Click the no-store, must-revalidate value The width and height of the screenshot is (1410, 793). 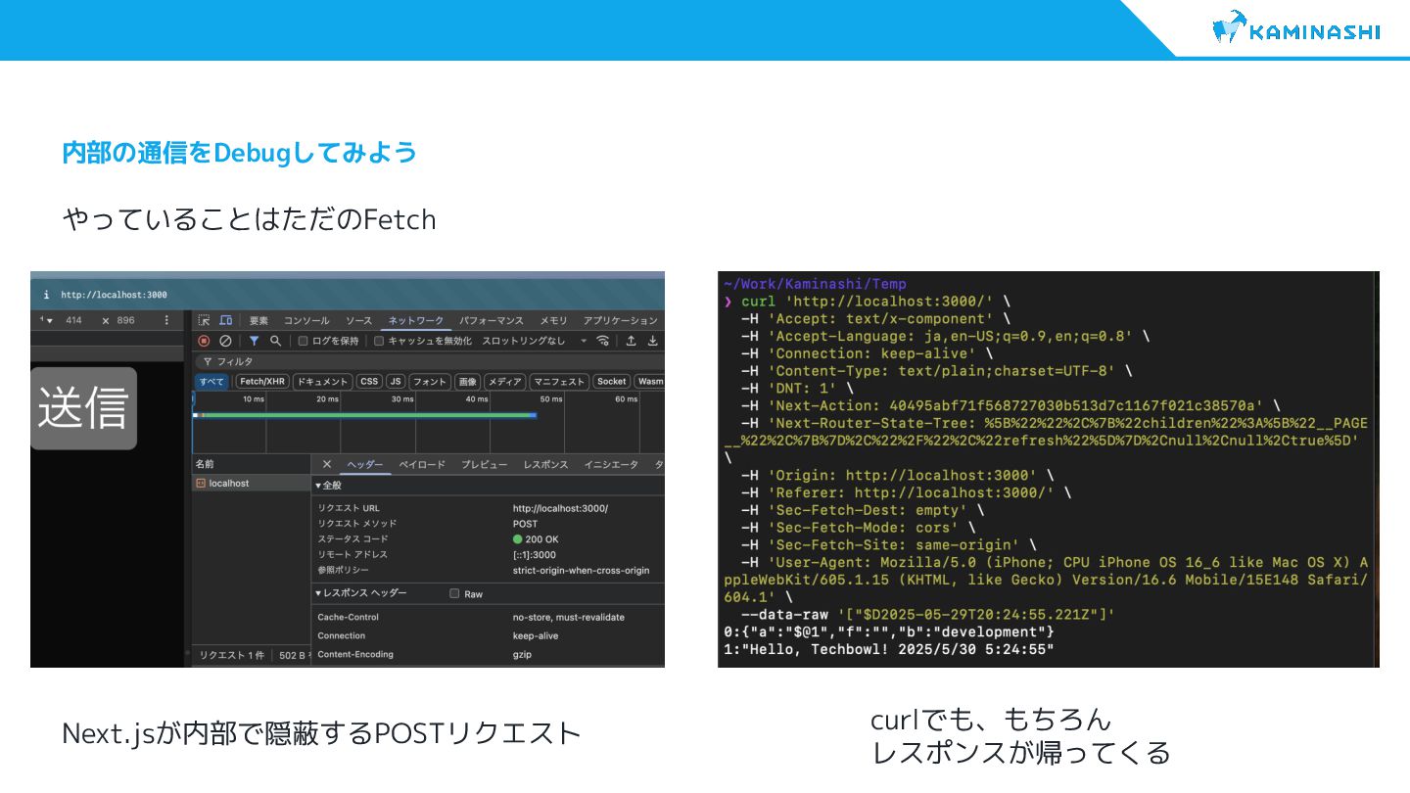point(568,617)
